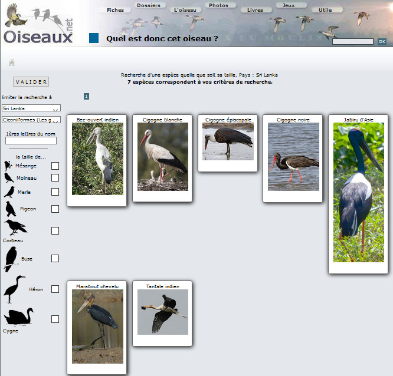Open the Photos menu item
This screenshot has height=376, width=393.
coord(218,5)
